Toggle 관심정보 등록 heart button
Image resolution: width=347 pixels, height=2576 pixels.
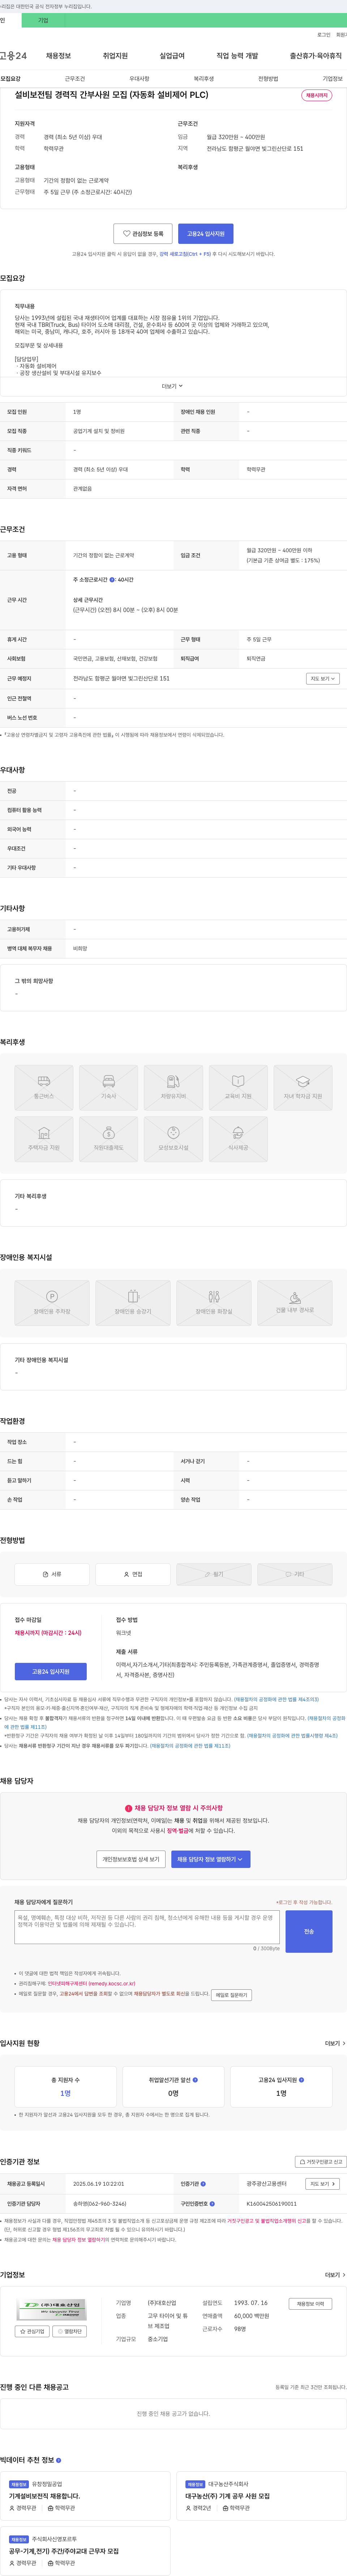click(x=142, y=234)
